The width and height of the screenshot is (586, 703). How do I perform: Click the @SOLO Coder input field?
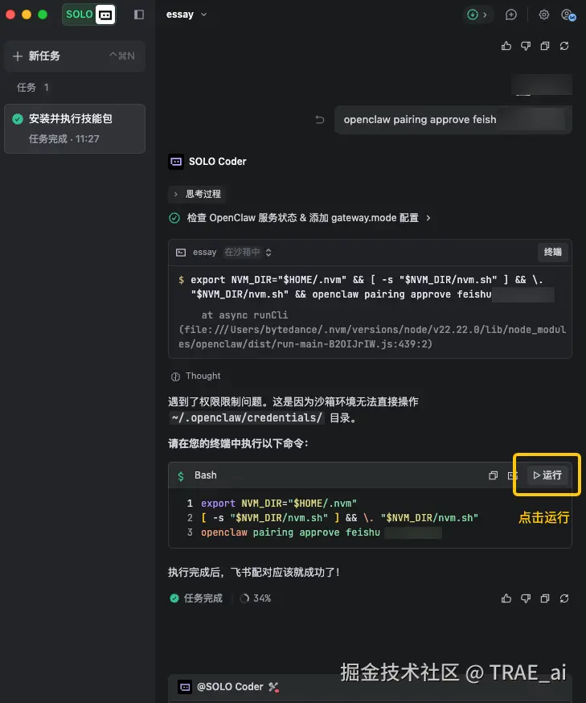(x=370, y=689)
